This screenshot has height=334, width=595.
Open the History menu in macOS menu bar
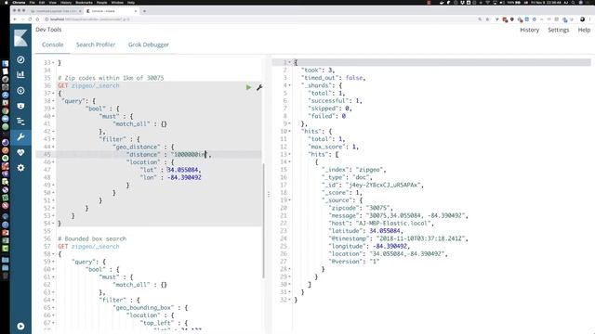click(66, 2)
